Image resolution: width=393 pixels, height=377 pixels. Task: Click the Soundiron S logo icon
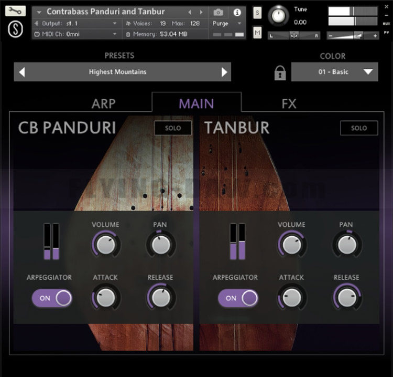pos(15,29)
